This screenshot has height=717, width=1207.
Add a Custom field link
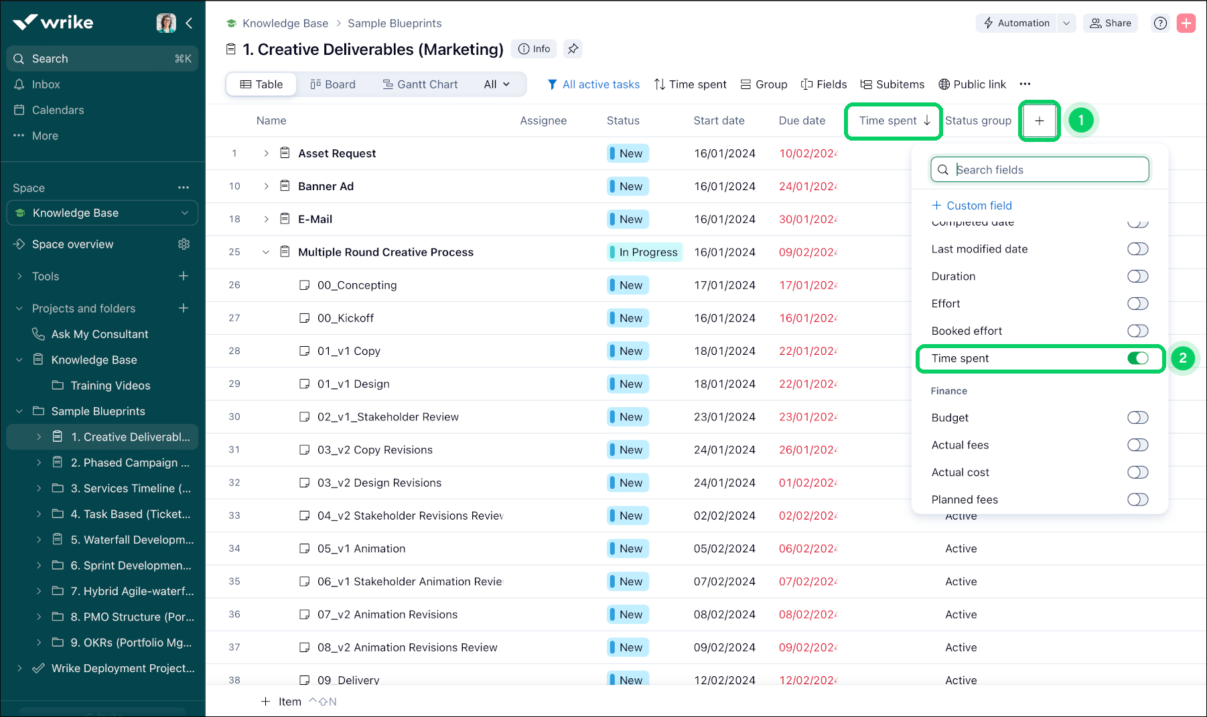tap(971, 206)
